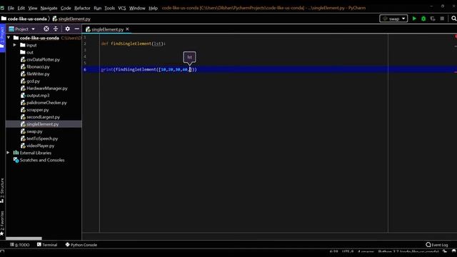Open the Terminal tool window
This screenshot has width=457, height=257.
point(47,245)
